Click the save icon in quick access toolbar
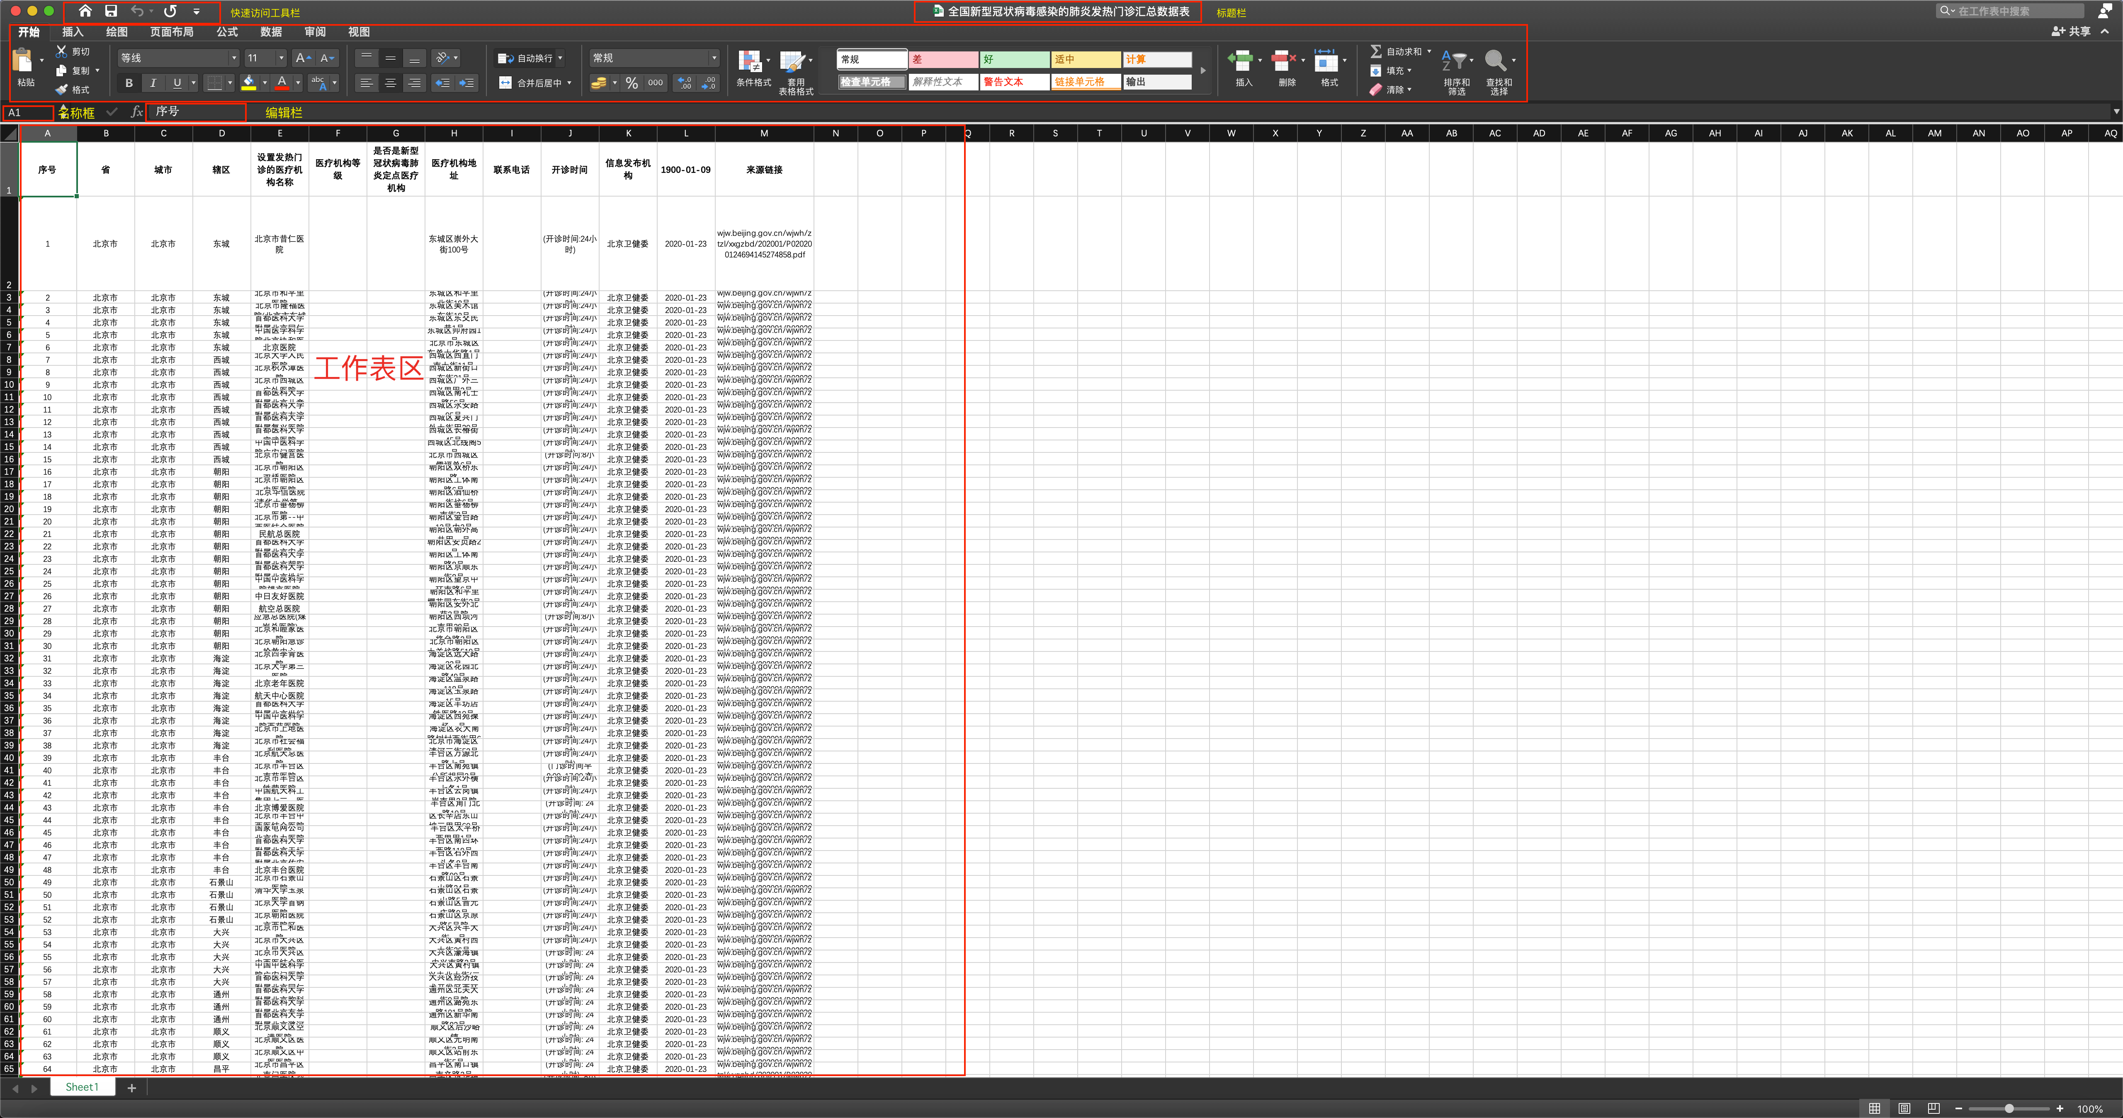 [111, 12]
